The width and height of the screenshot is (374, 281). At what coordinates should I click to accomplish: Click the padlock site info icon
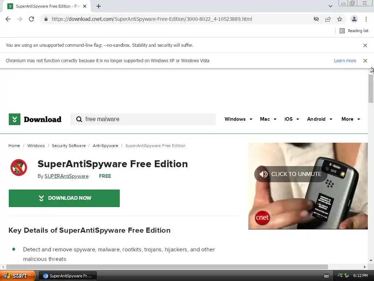coord(46,19)
